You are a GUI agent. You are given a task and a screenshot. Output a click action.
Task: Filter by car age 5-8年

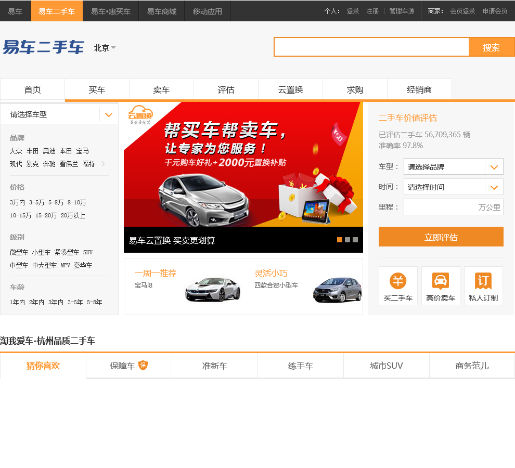95,302
